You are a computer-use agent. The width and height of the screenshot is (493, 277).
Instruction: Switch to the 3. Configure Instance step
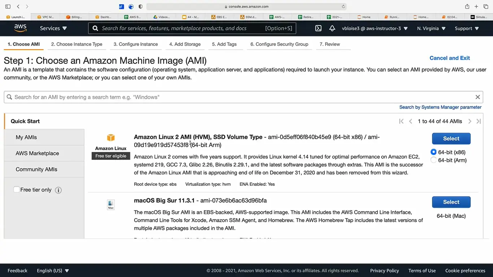coord(136,44)
